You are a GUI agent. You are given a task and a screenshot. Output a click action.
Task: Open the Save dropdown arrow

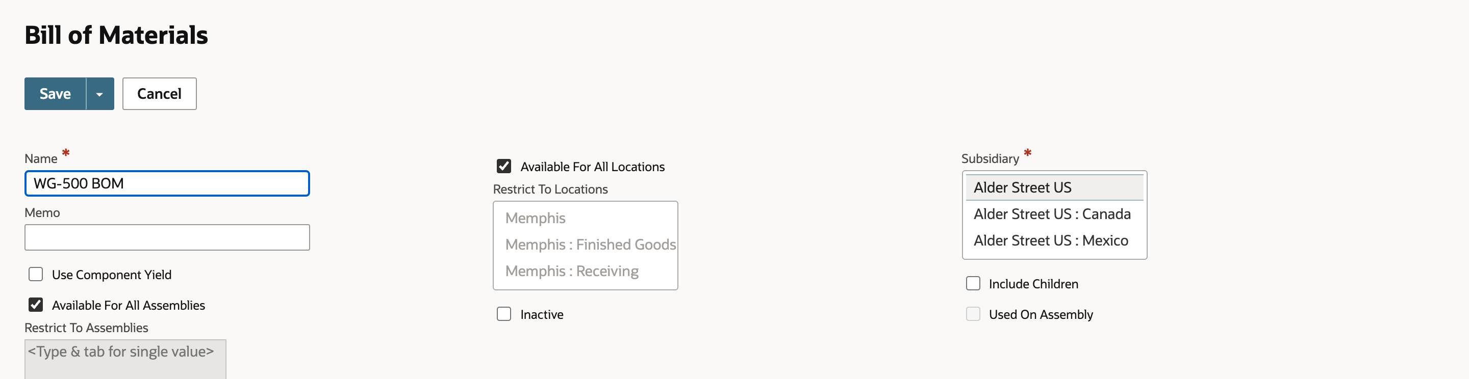100,93
